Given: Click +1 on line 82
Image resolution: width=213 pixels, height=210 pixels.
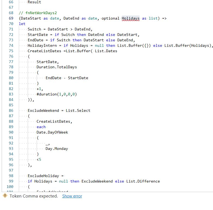Looking at the screenshot, I should (39, 89).
